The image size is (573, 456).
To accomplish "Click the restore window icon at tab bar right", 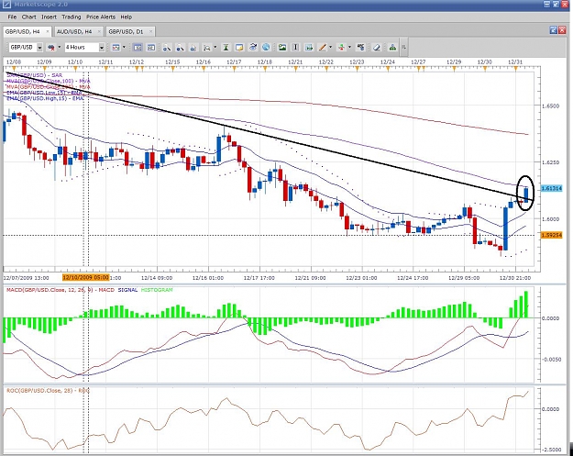I will pos(554,30).
